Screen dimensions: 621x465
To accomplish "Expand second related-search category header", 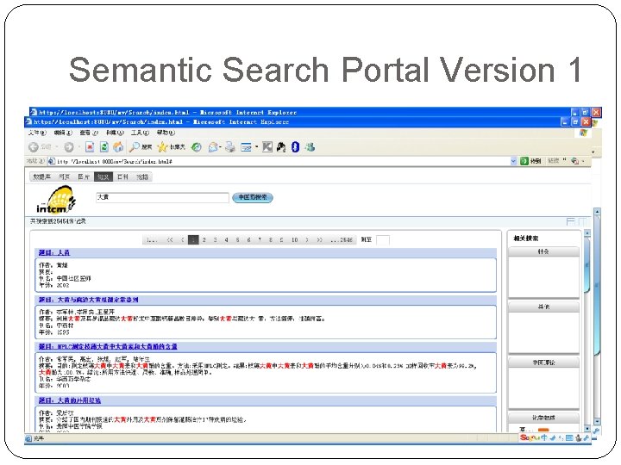I will tap(543, 307).
